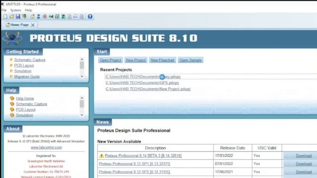Click the Release Date column header
The image size is (317, 178).
232,148
